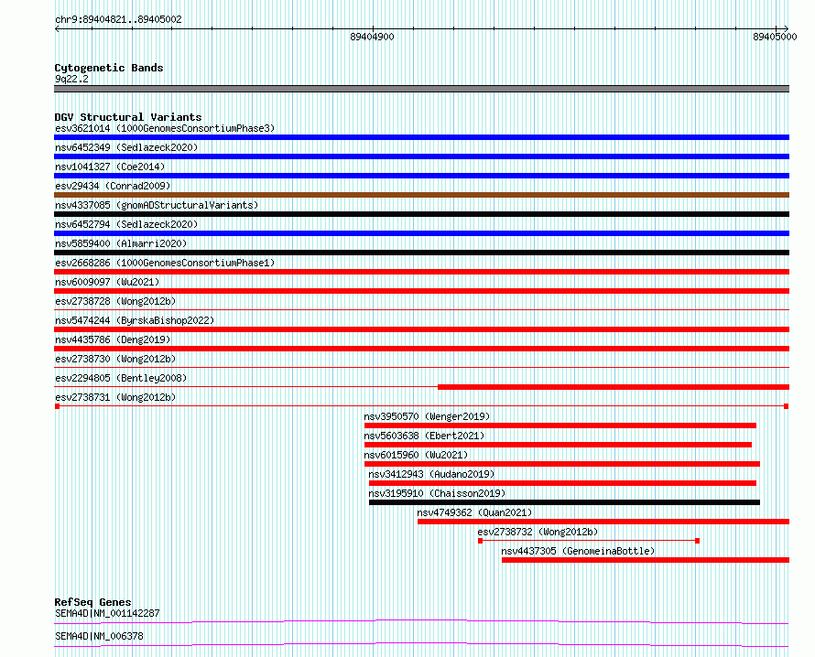Click the 89404900 ruler position label
This screenshot has width=815, height=657.
(x=372, y=37)
